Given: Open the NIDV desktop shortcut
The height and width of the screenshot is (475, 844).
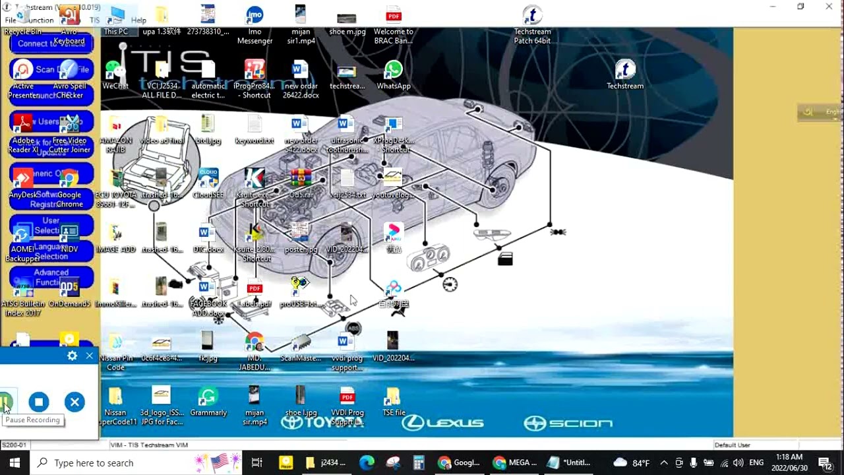Looking at the screenshot, I should click(69, 237).
